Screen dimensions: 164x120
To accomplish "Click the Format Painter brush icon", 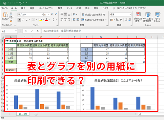I will pos(11,21).
